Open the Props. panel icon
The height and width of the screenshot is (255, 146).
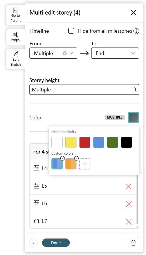click(x=16, y=35)
